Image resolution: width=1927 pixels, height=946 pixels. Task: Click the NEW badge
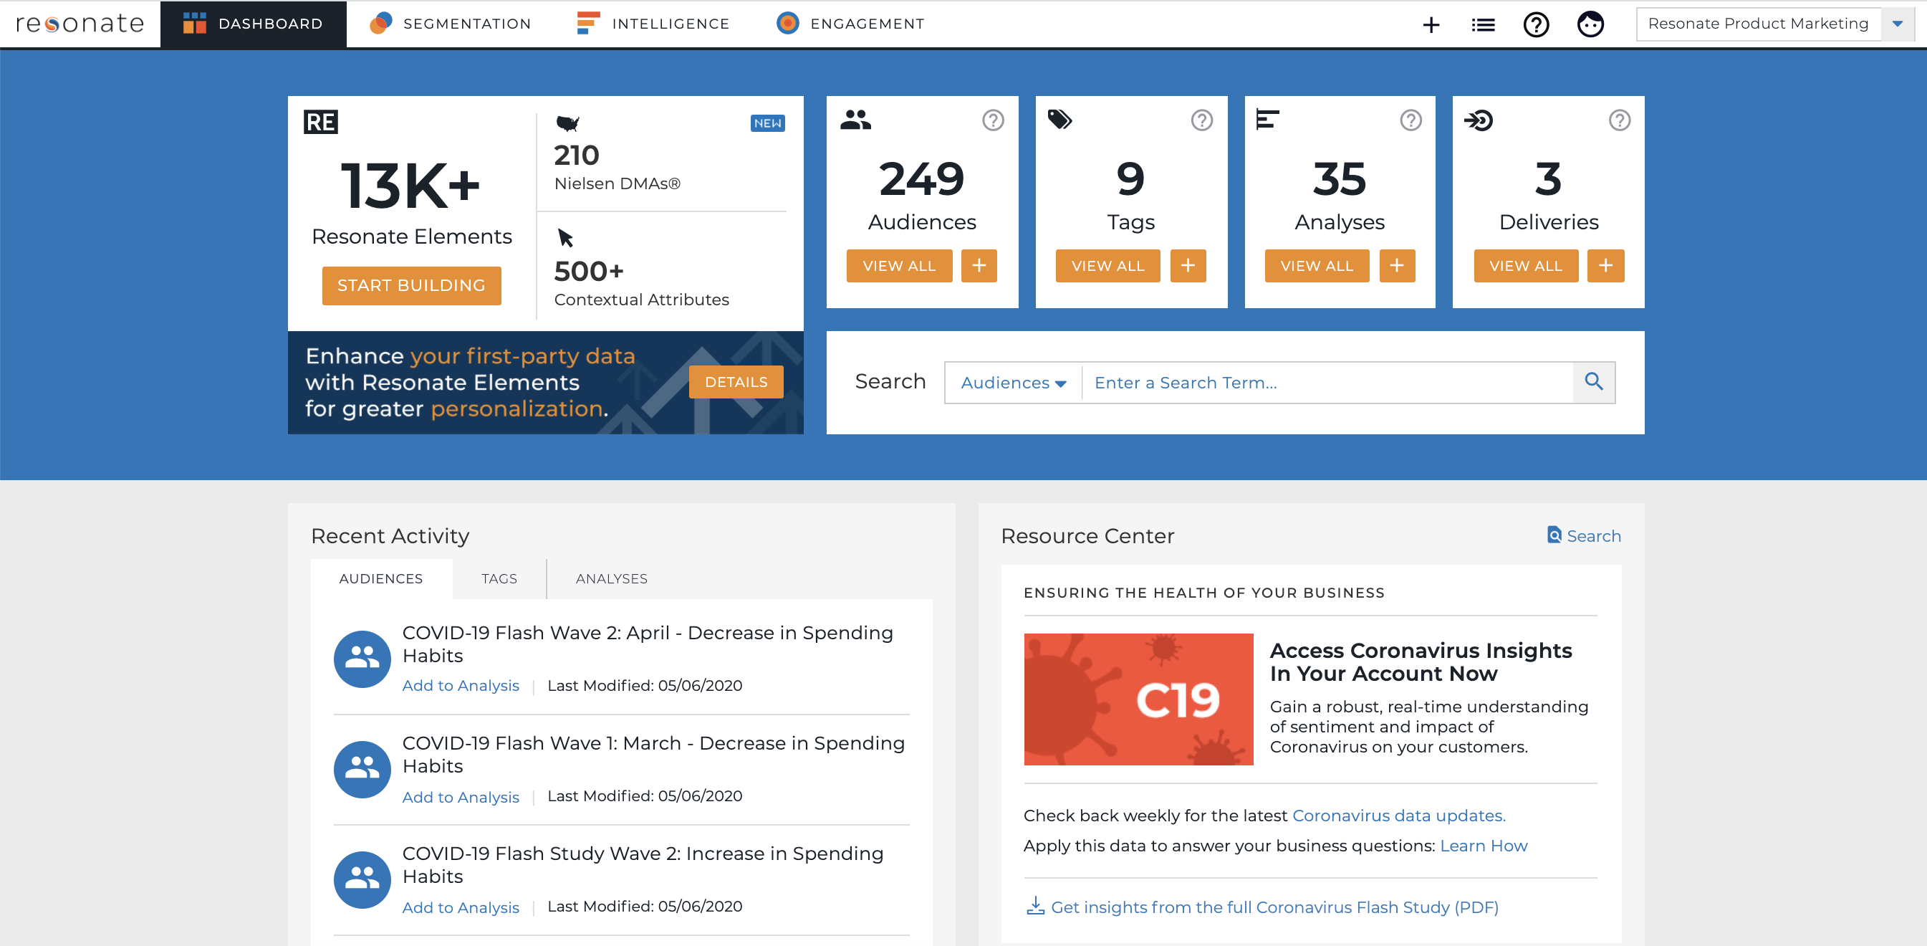tap(767, 123)
